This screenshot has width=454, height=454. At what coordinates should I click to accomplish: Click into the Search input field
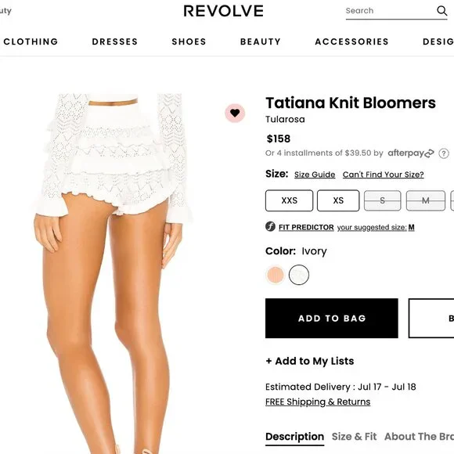390,11
